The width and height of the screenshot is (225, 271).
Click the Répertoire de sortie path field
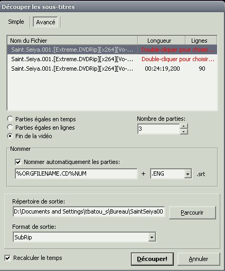[89, 211]
